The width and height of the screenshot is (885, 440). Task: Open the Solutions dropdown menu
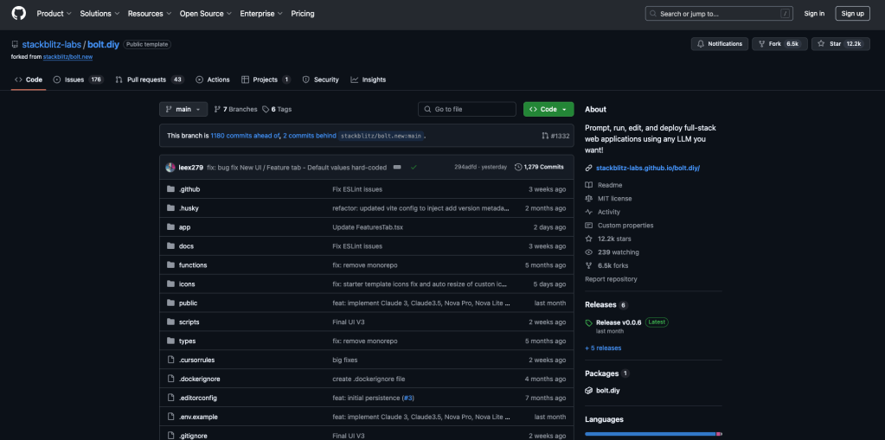click(99, 14)
